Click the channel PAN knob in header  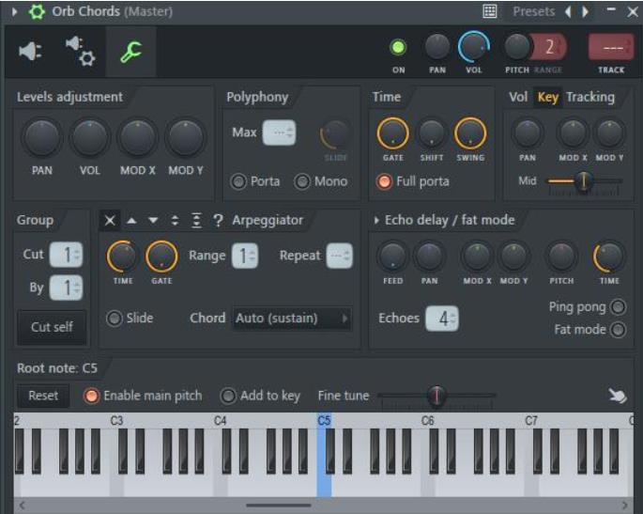pos(437,47)
